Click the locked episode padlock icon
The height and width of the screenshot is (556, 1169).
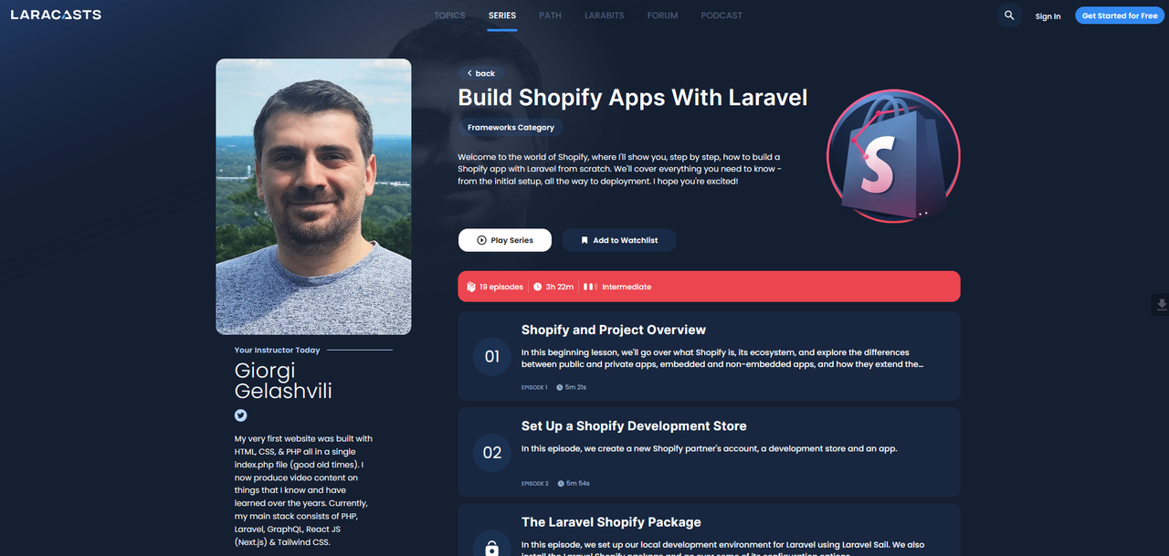(492, 550)
